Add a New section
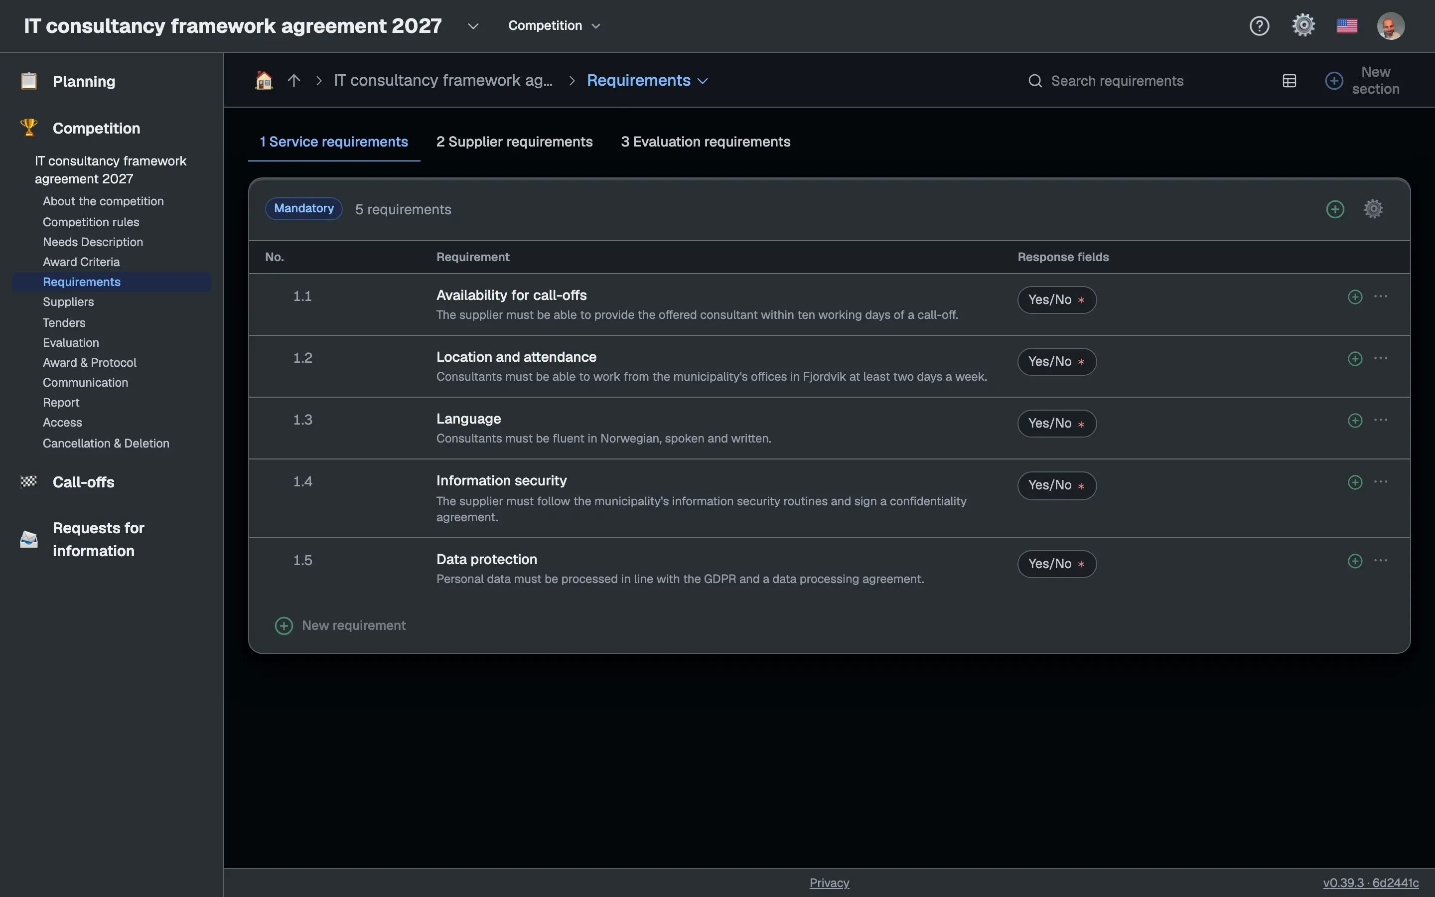 tap(1362, 80)
